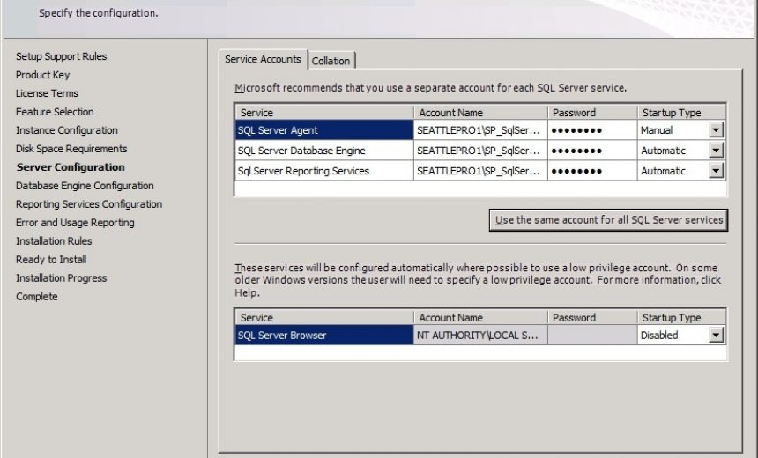Click Feature Selection step in sidebar
This screenshot has width=758, height=458.
55,112
